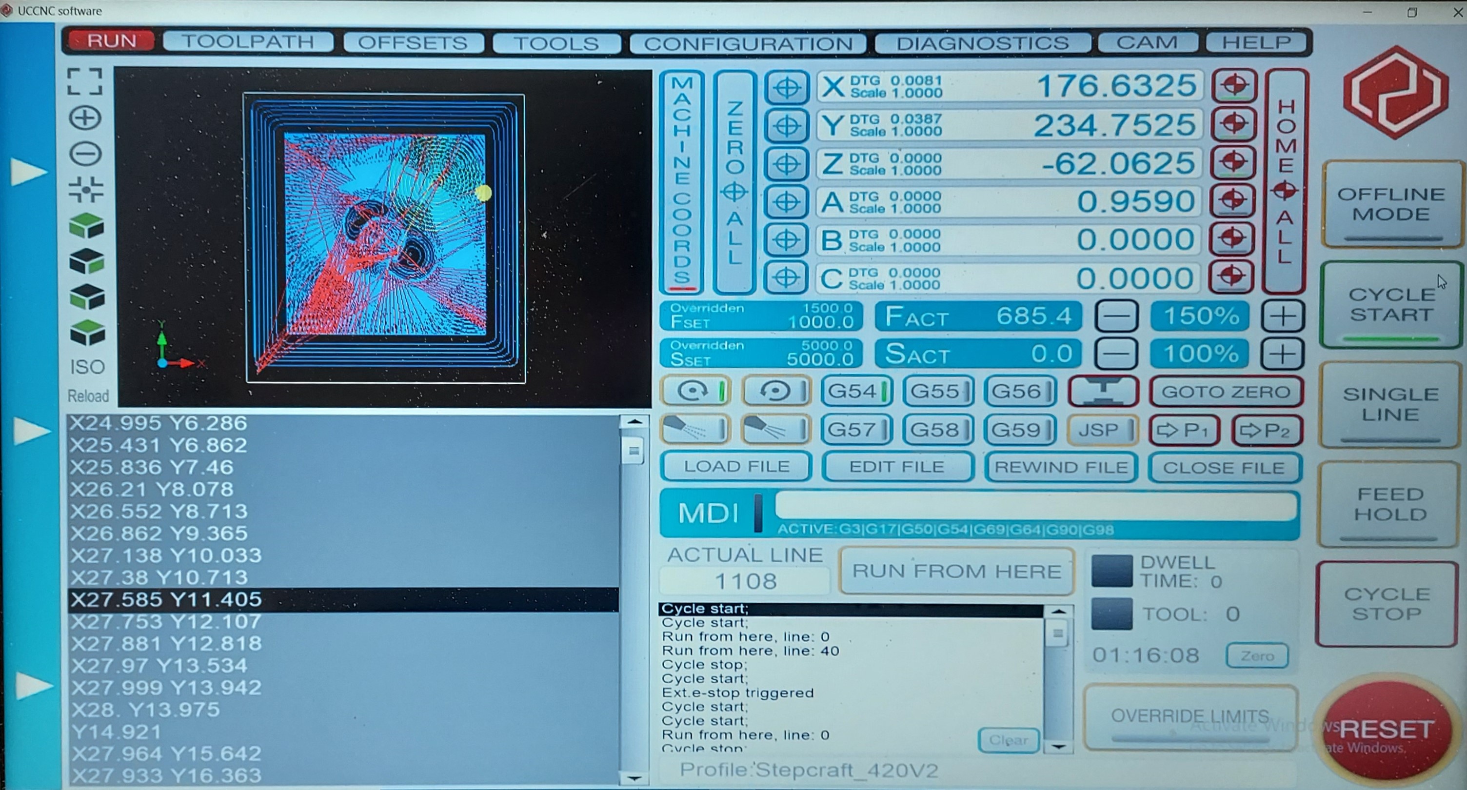Click the tool probe icon button
This screenshot has height=790, width=1467.
(1103, 391)
